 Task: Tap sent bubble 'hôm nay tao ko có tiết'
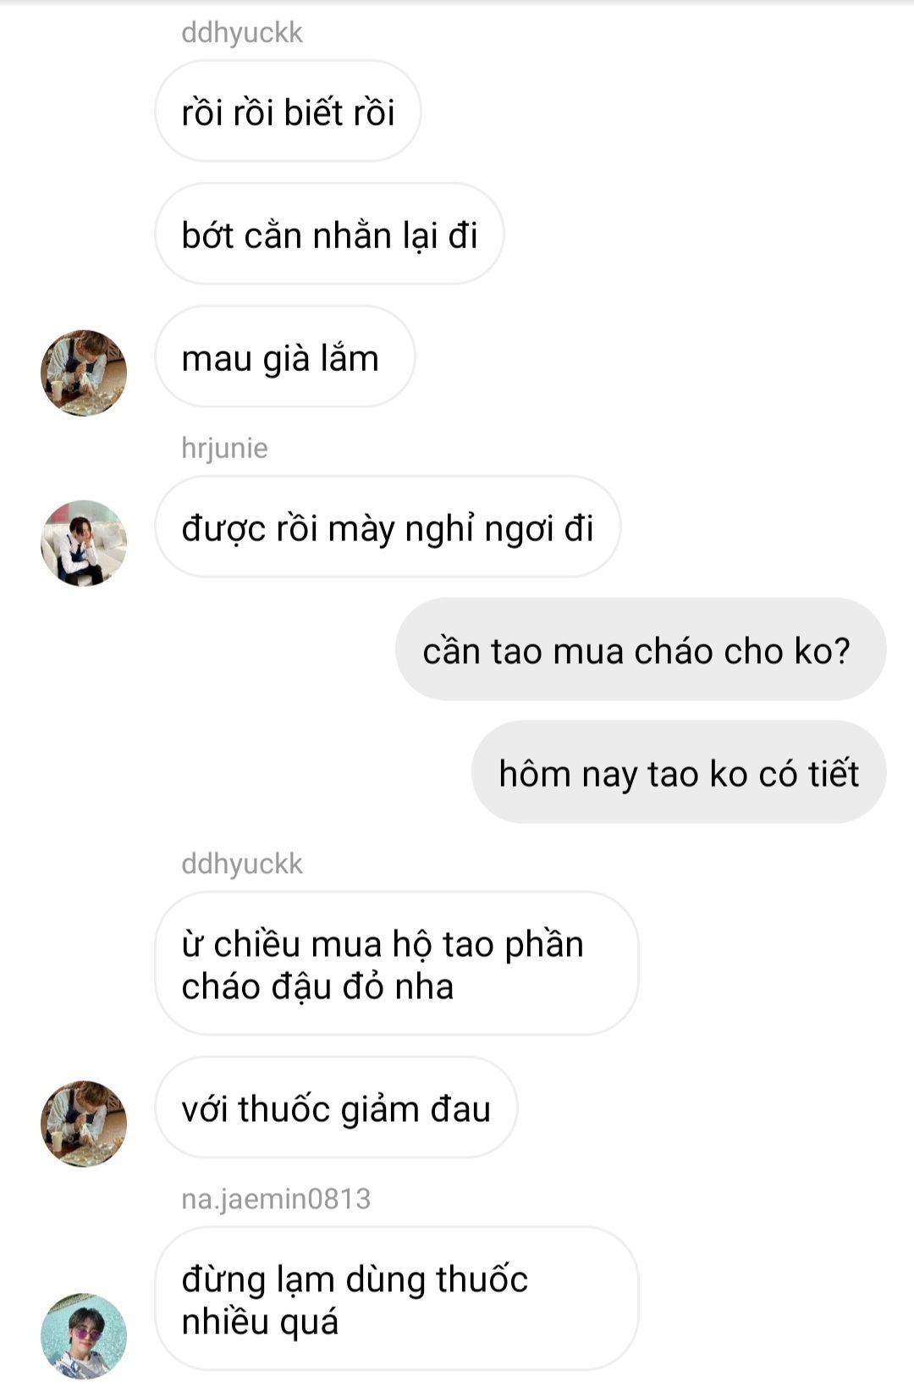tap(679, 772)
